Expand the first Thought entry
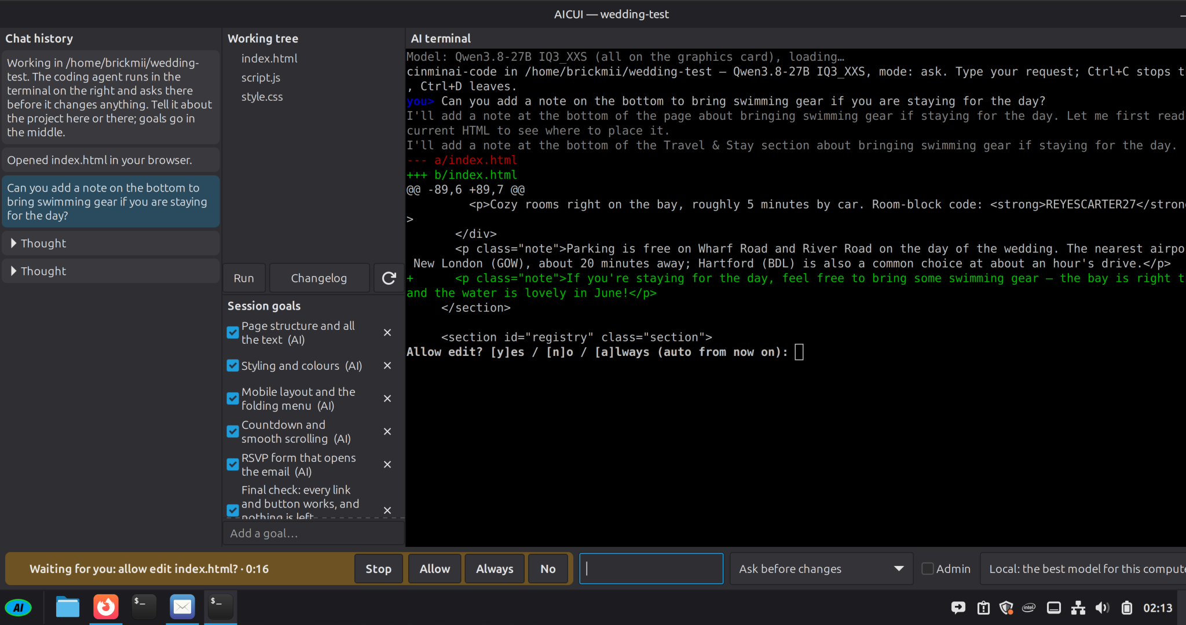Image resolution: width=1186 pixels, height=625 pixels. click(x=110, y=244)
